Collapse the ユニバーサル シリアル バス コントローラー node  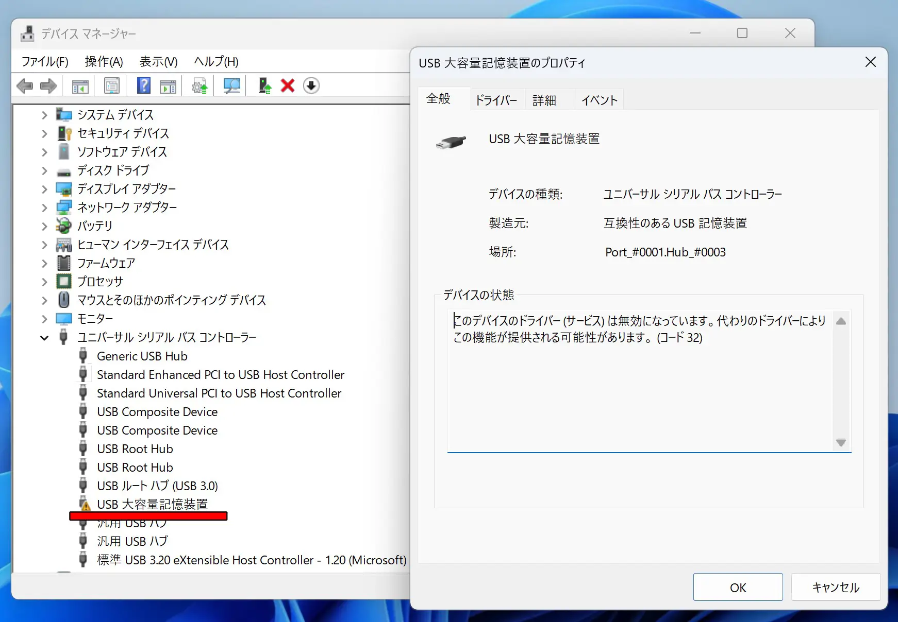point(44,337)
